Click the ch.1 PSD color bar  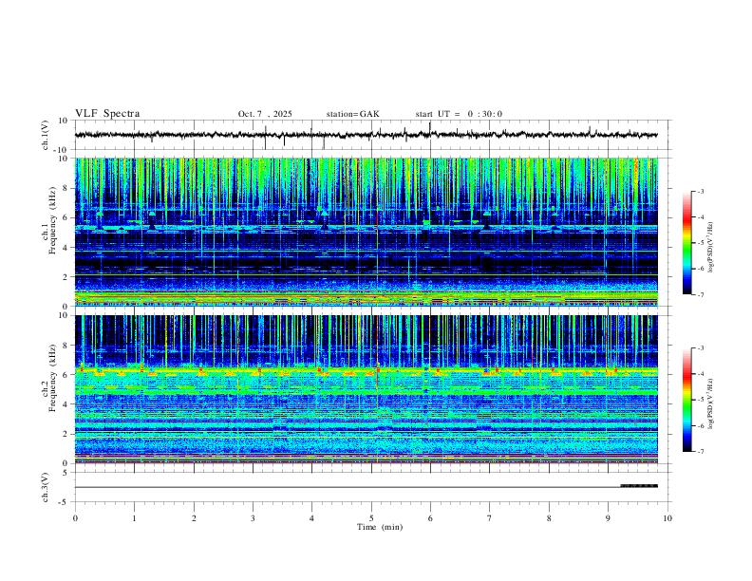tap(687, 243)
